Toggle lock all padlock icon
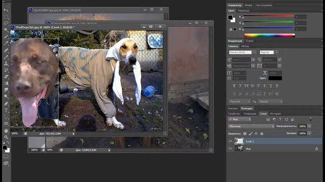The height and width of the screenshot is (182, 325). pos(262,133)
